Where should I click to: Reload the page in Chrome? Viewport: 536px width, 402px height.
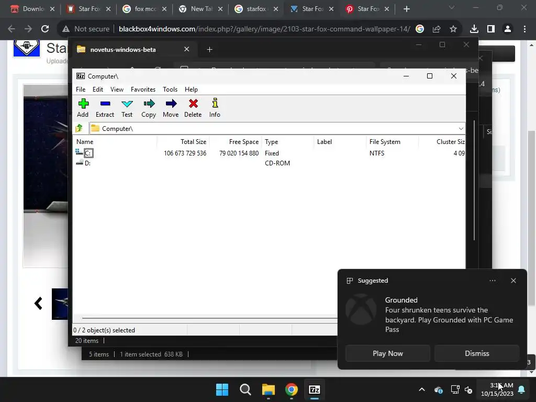[45, 29]
